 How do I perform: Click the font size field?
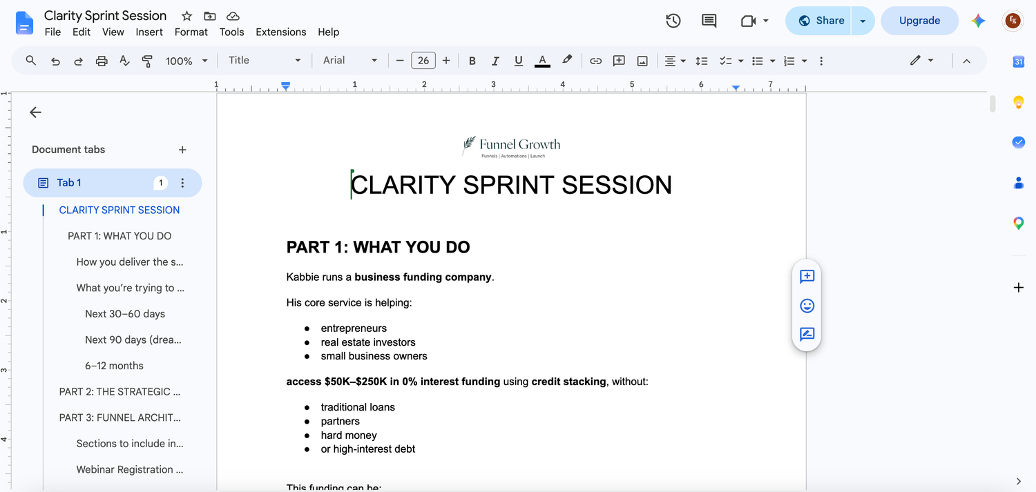coord(423,61)
